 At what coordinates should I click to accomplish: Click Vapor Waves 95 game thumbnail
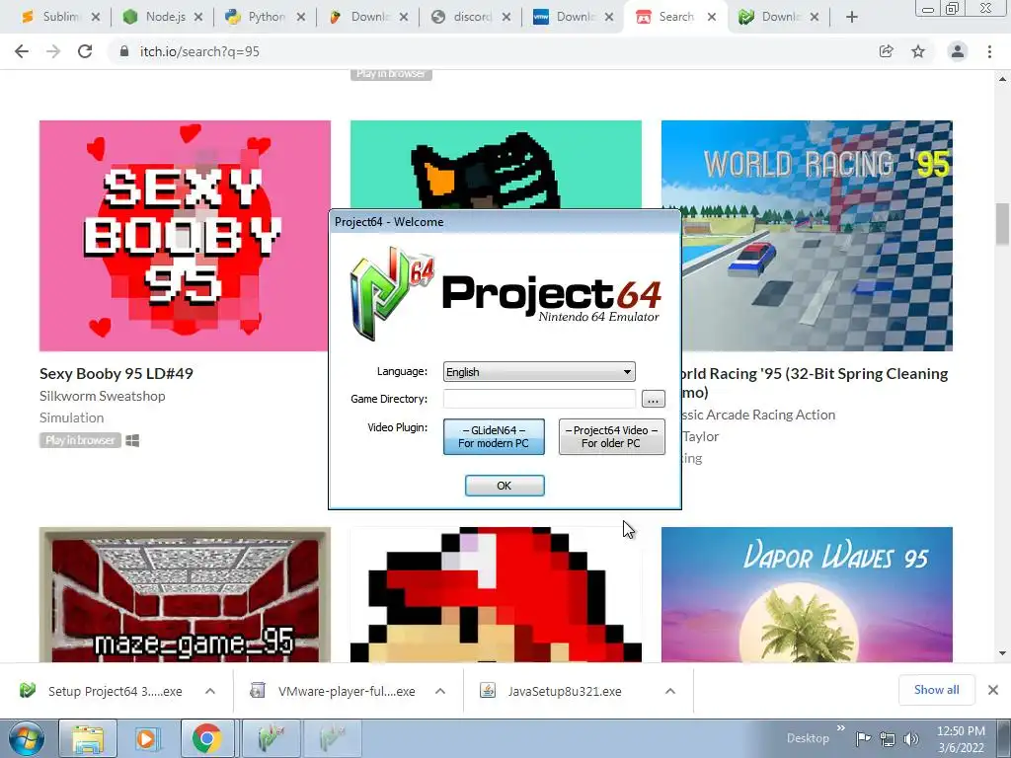(x=807, y=595)
